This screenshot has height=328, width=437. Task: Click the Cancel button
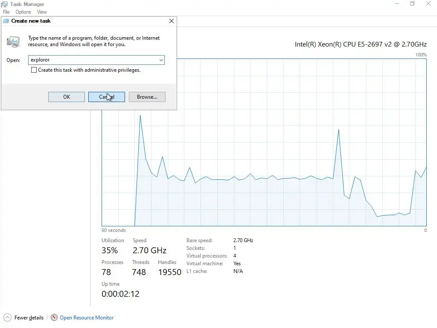tap(106, 97)
